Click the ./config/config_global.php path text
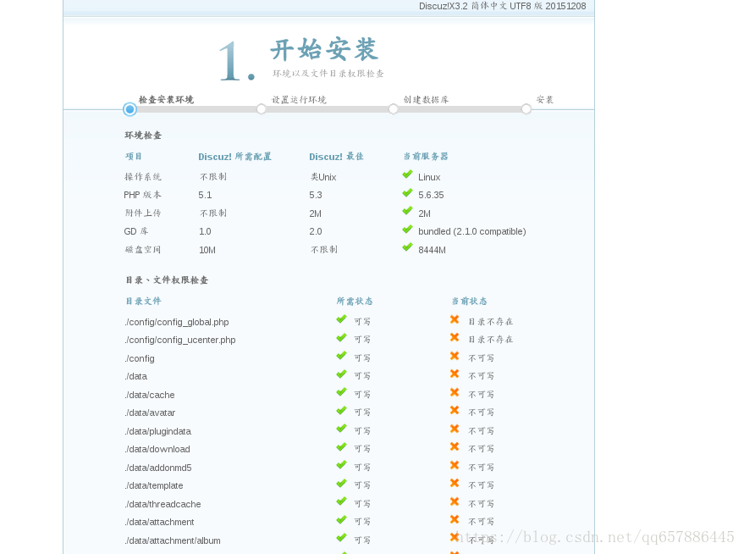 177,322
